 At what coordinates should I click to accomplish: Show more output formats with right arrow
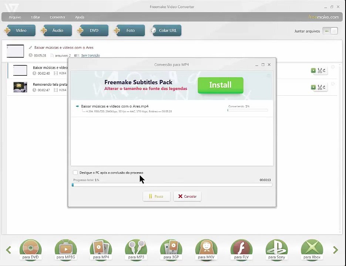[x=336, y=250]
